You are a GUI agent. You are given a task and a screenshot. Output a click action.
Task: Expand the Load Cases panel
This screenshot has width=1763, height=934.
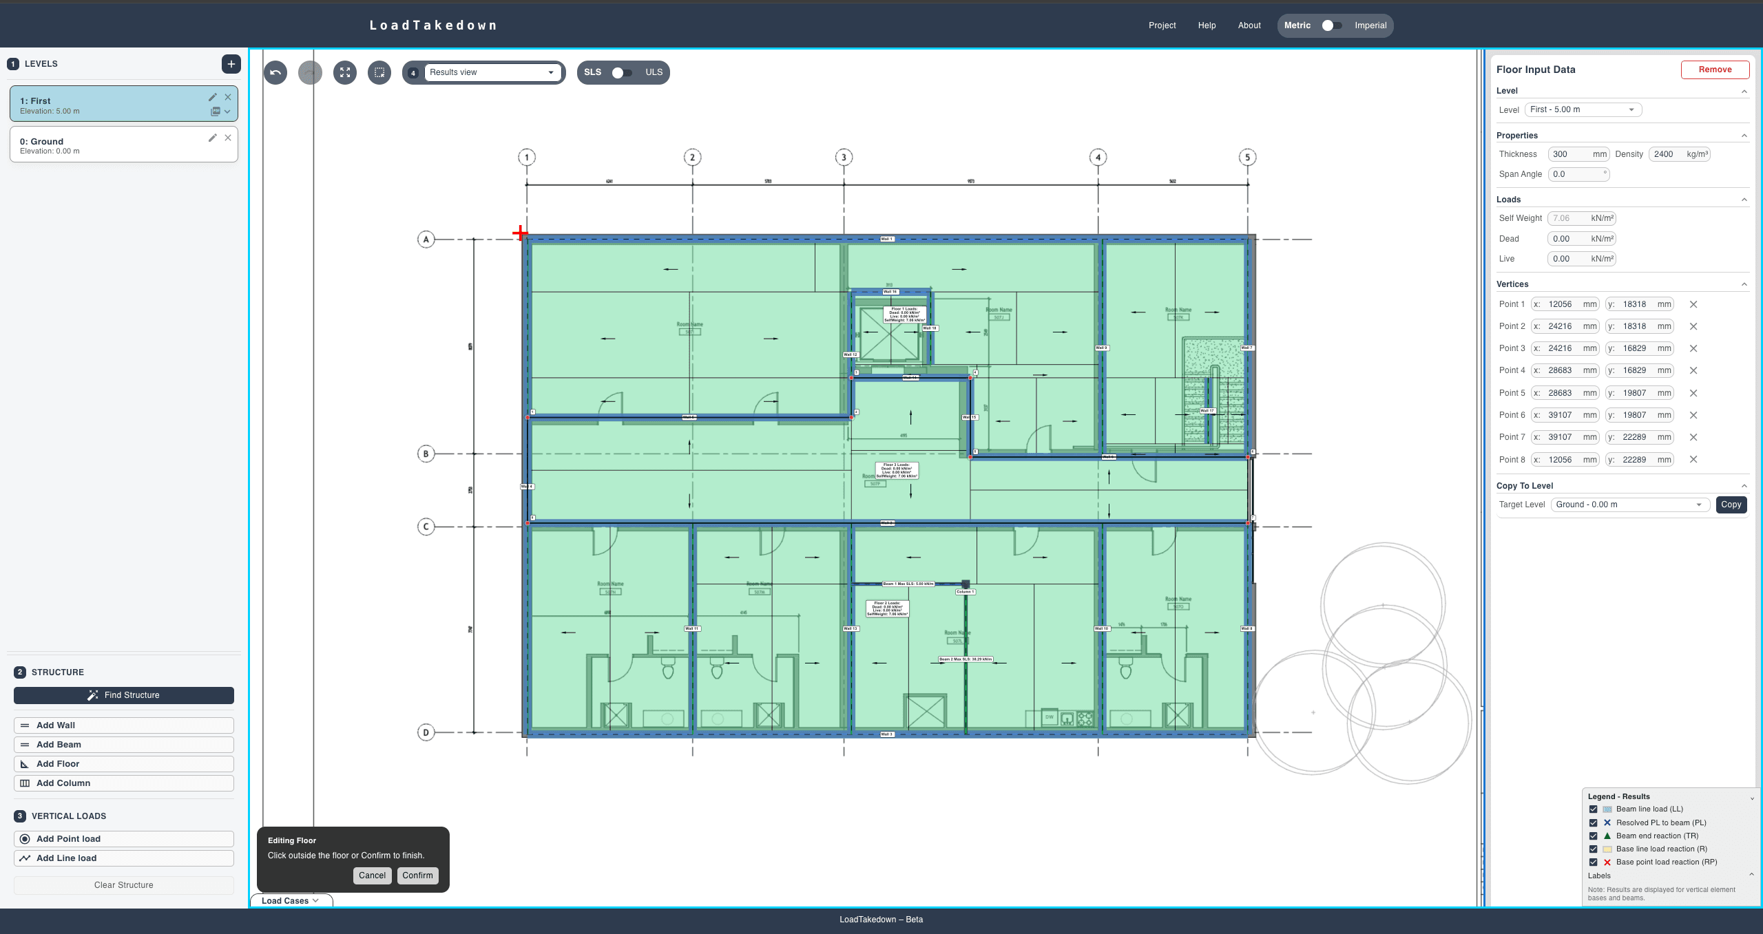click(290, 900)
